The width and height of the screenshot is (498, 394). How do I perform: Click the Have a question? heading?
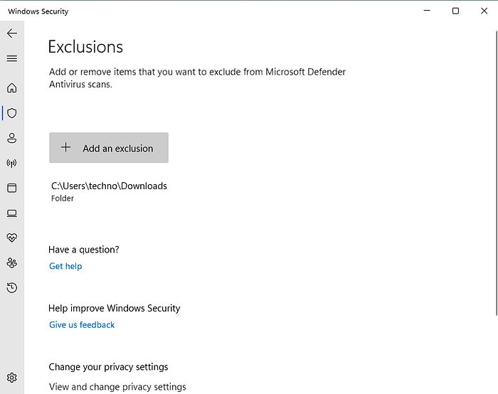84,250
